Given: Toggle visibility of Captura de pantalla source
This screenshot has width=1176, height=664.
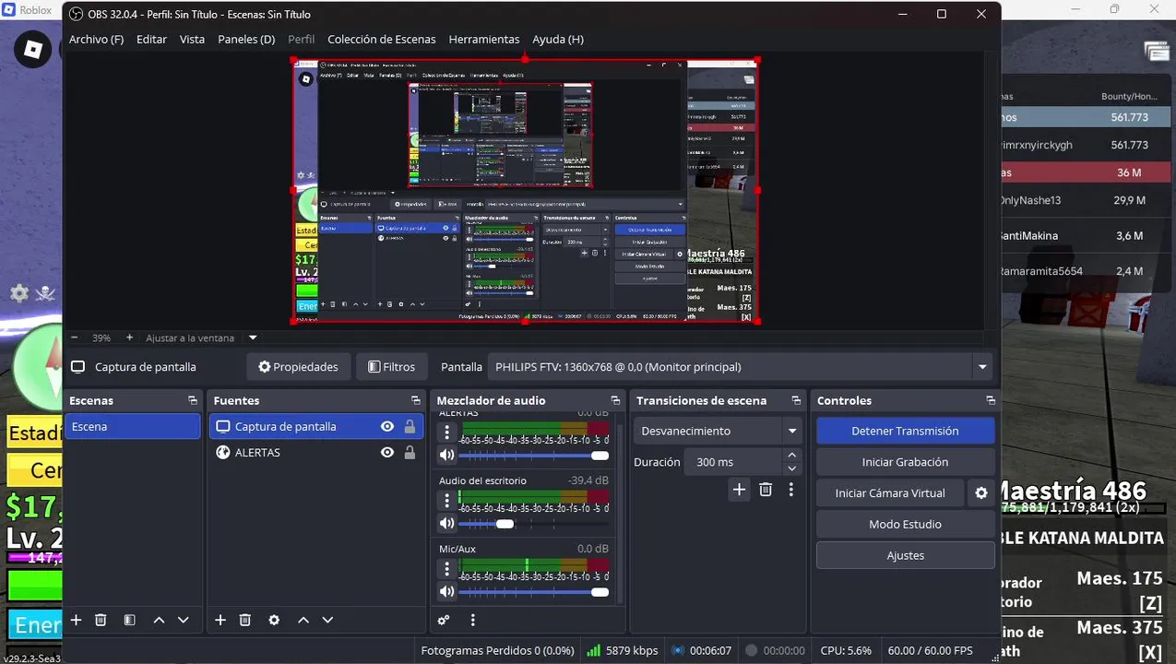Looking at the screenshot, I should (x=387, y=426).
